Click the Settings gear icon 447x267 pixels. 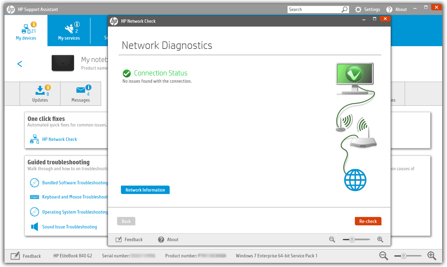[358, 10]
